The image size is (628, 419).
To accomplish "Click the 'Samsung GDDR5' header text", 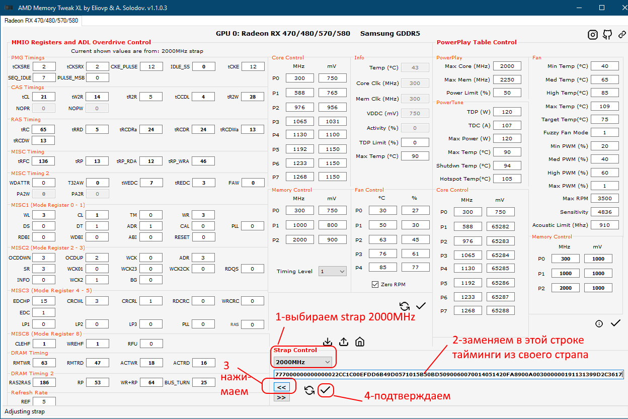I will click(390, 34).
